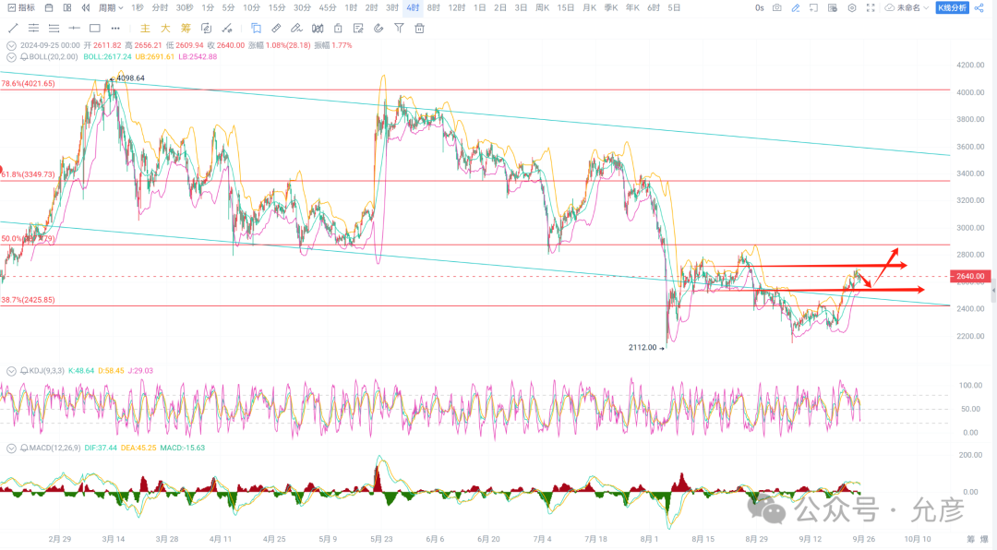The image size is (997, 550).
Task: Click the split-panel layout icon
Action: pyautogui.click(x=67, y=7)
